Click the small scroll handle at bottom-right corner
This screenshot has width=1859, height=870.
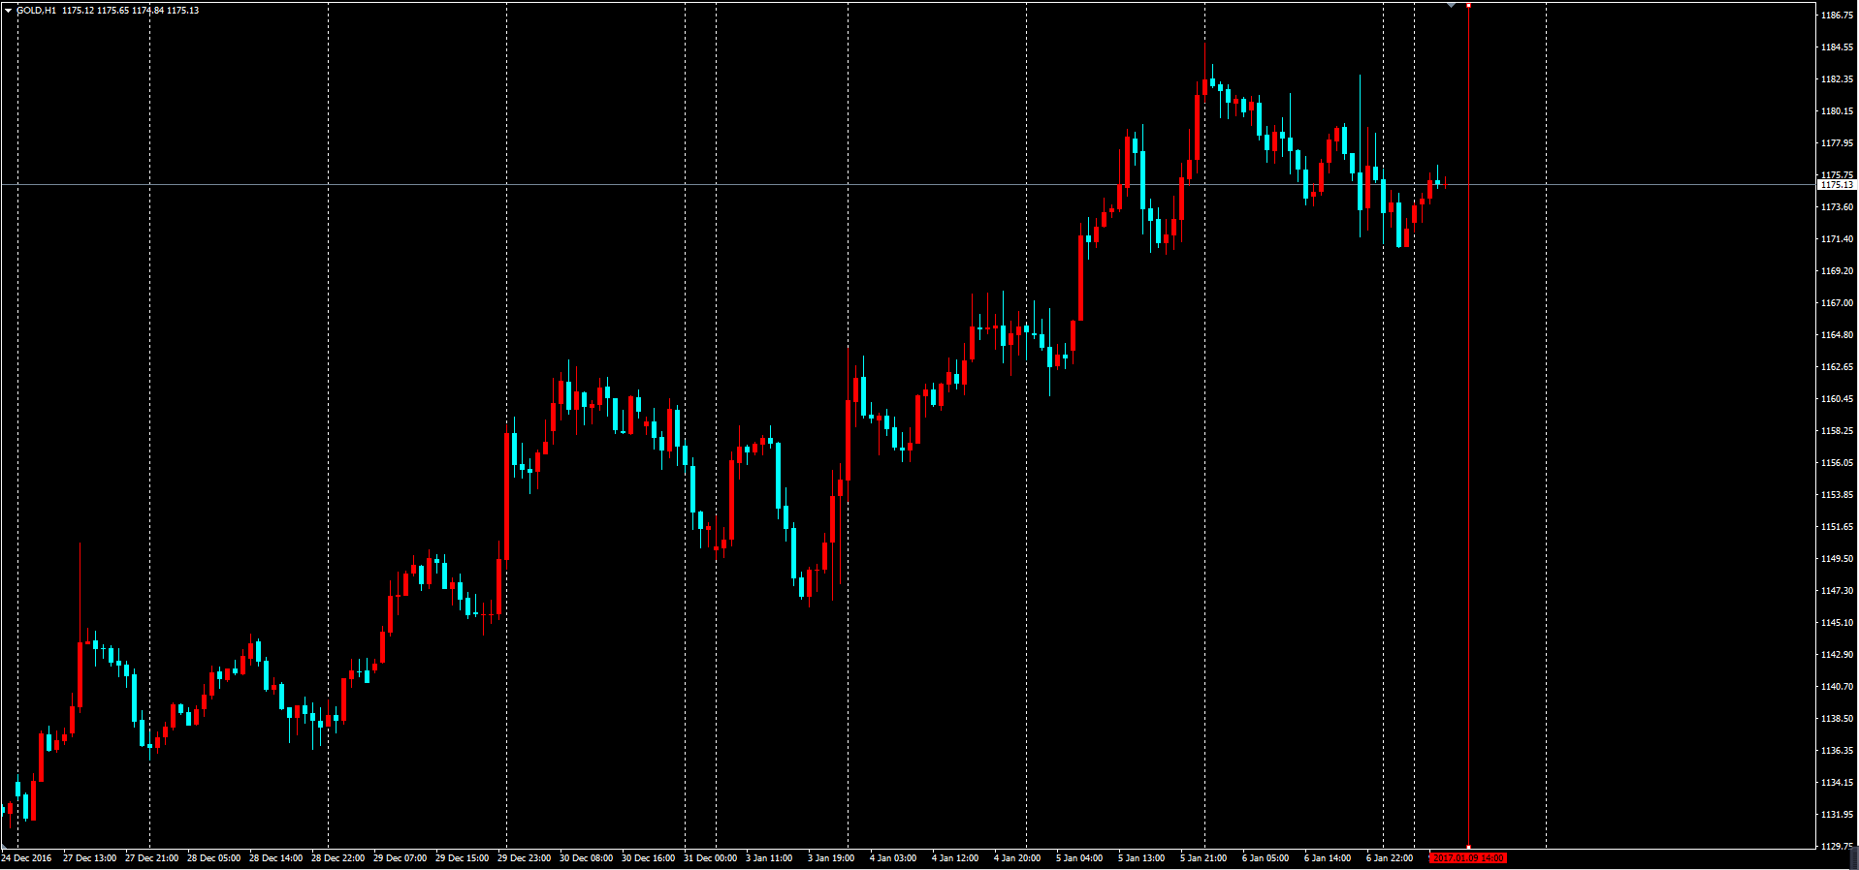pyautogui.click(x=1853, y=858)
